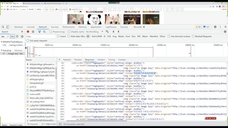Open the Performance tab

(x=68, y=27)
